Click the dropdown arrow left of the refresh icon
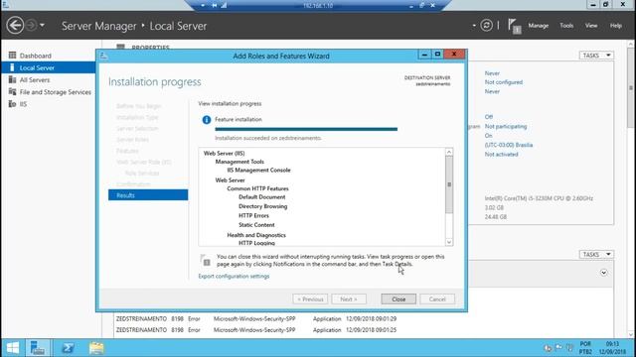This screenshot has width=636, height=357. [474, 26]
